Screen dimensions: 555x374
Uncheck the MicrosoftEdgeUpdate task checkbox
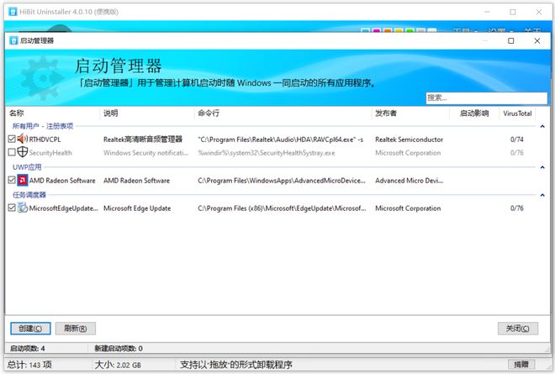[x=12, y=208]
